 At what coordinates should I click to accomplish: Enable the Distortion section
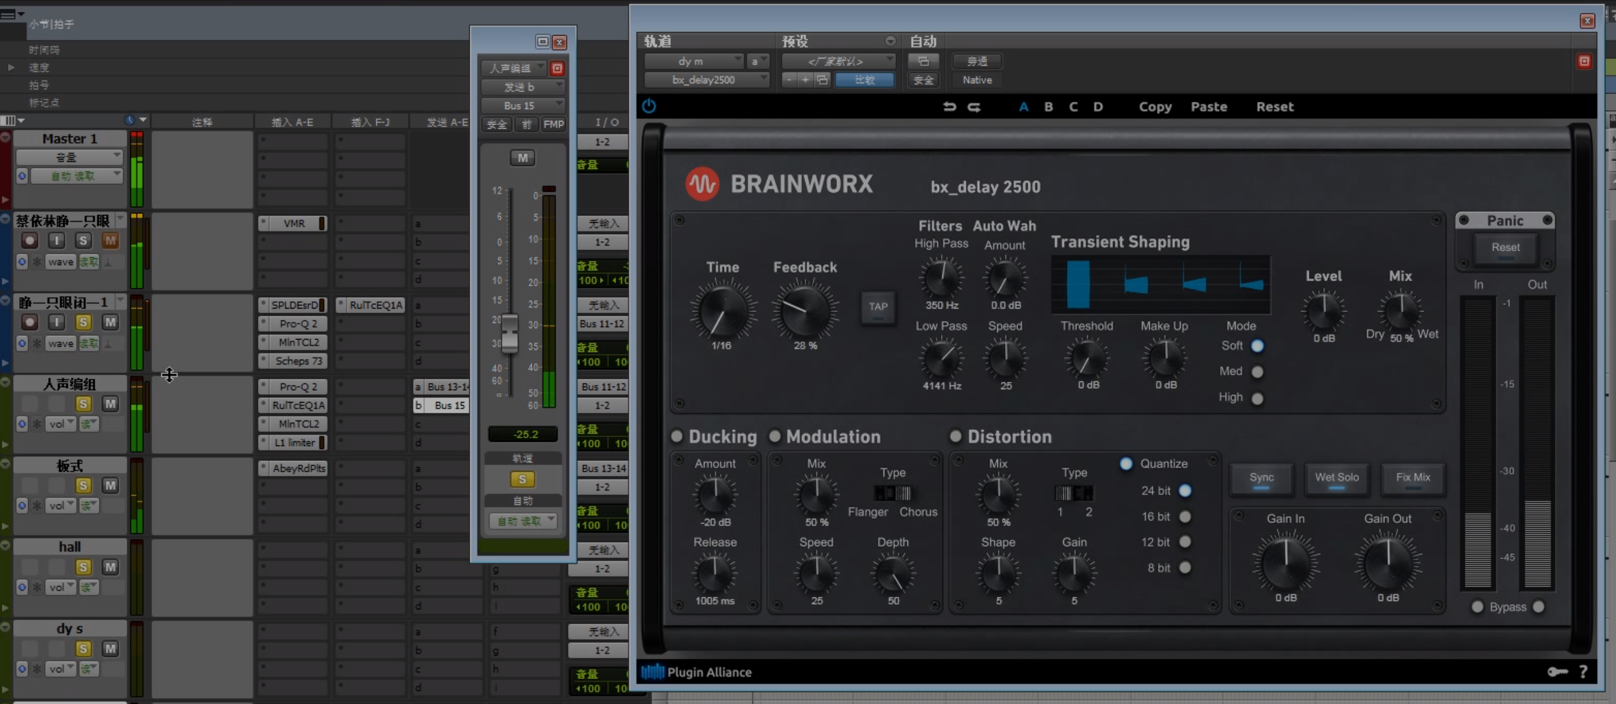click(x=956, y=436)
